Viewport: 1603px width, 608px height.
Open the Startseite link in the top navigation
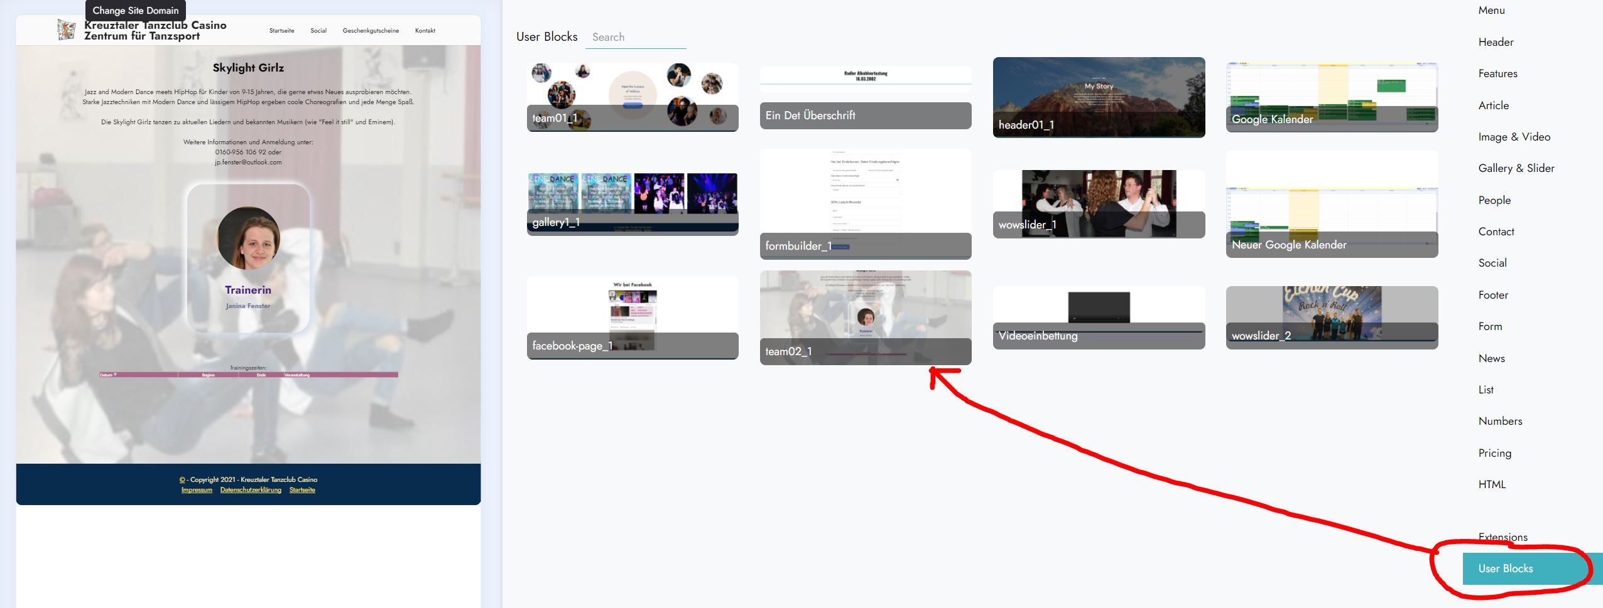point(281,30)
